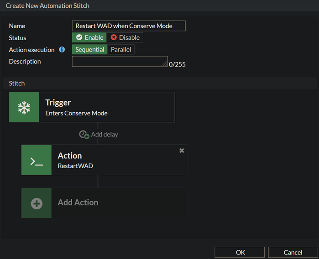This screenshot has width=319, height=259.
Task: Click the green checkmark Enable icon
Action: (79, 37)
